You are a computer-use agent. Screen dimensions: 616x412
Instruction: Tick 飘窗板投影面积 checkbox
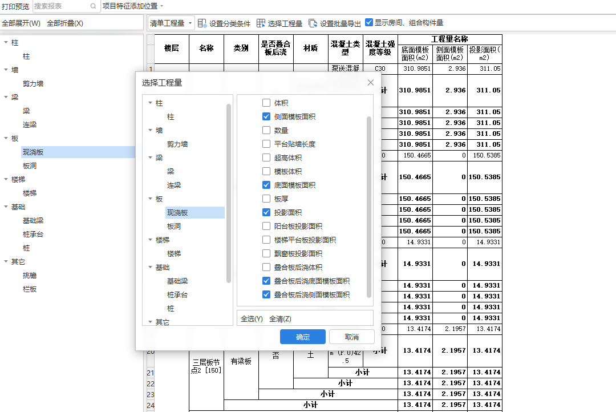[x=266, y=253]
